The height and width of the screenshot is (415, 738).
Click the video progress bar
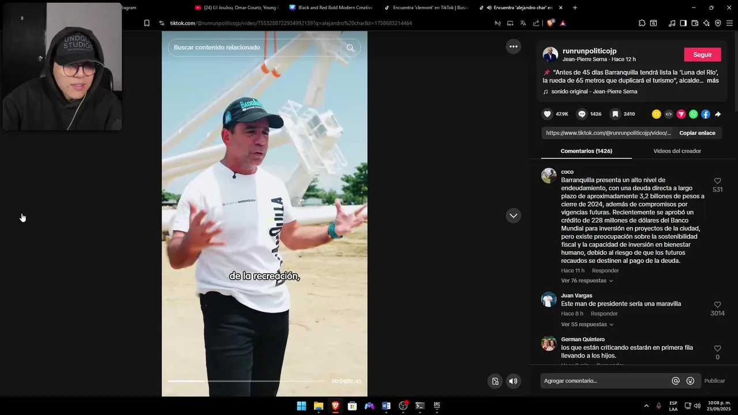[246, 381]
